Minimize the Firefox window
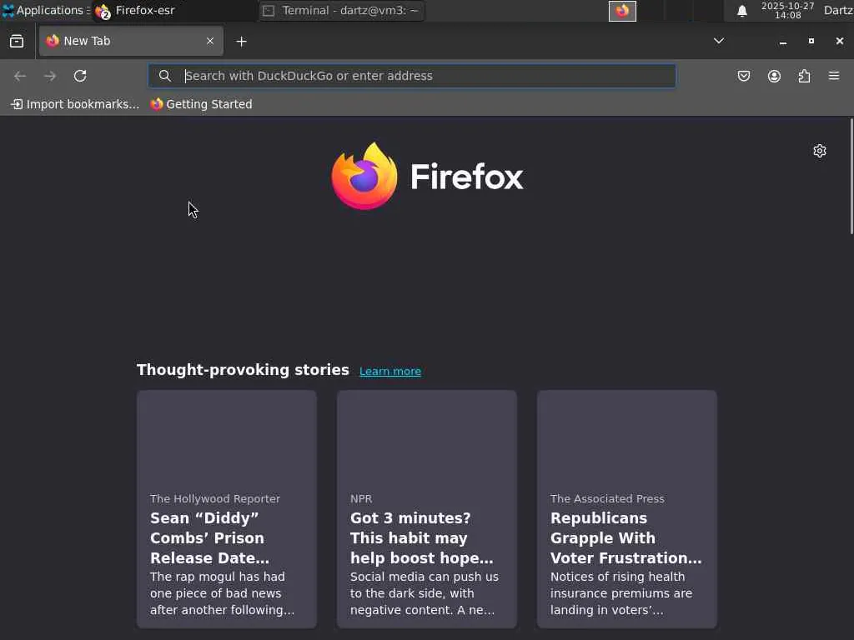The image size is (854, 640). click(x=782, y=42)
